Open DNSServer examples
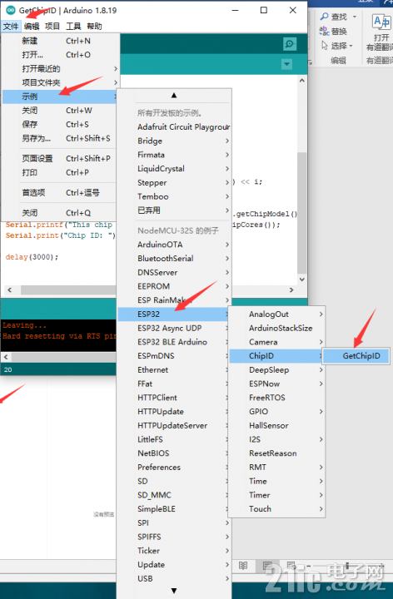This screenshot has width=393, height=599. coord(174,272)
